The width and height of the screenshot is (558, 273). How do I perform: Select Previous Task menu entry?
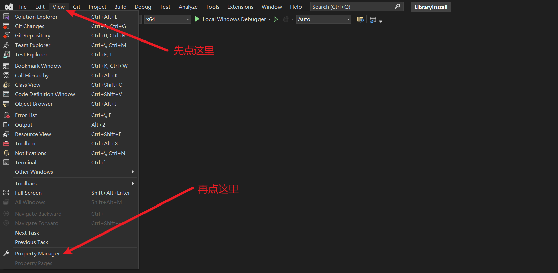click(x=69, y=242)
